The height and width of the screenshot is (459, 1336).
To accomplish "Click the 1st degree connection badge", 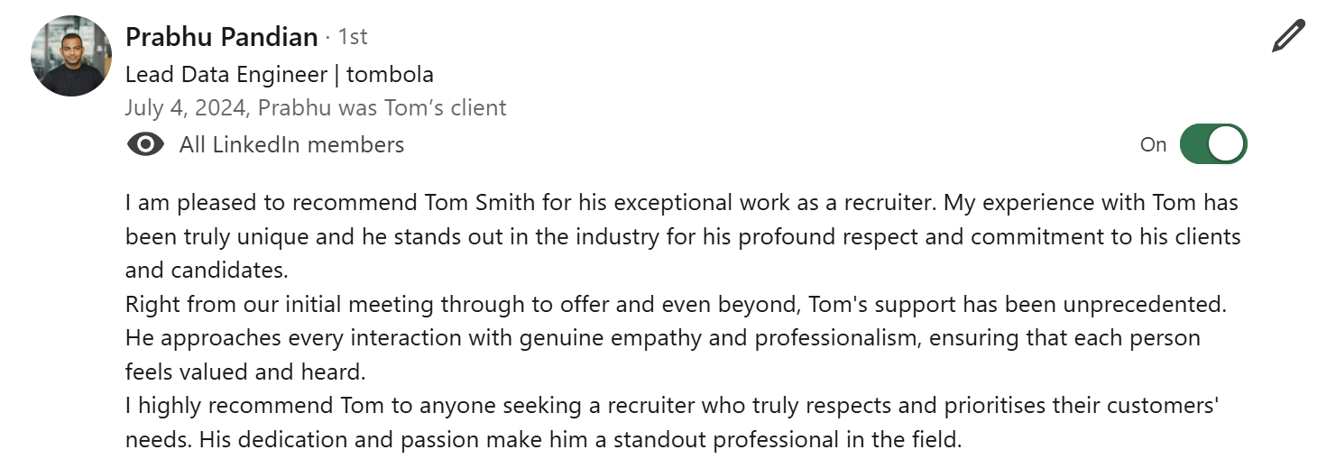I will (x=352, y=37).
